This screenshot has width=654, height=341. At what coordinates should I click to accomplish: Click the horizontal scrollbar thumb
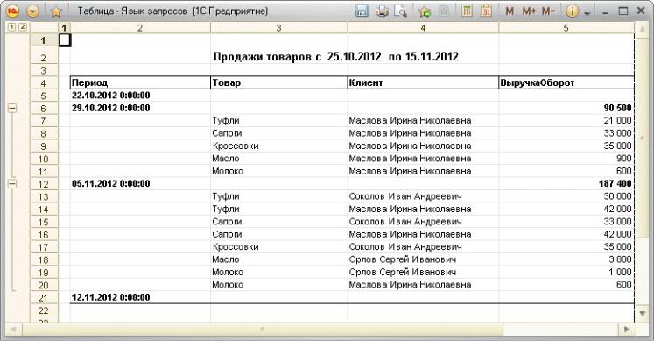[x=263, y=330]
